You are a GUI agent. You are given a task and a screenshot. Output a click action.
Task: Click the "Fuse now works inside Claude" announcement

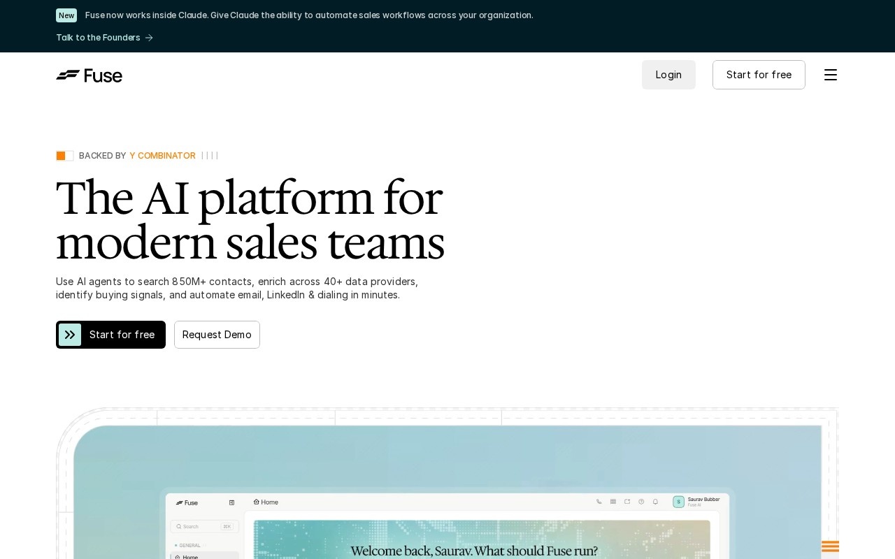pyautogui.click(x=309, y=15)
